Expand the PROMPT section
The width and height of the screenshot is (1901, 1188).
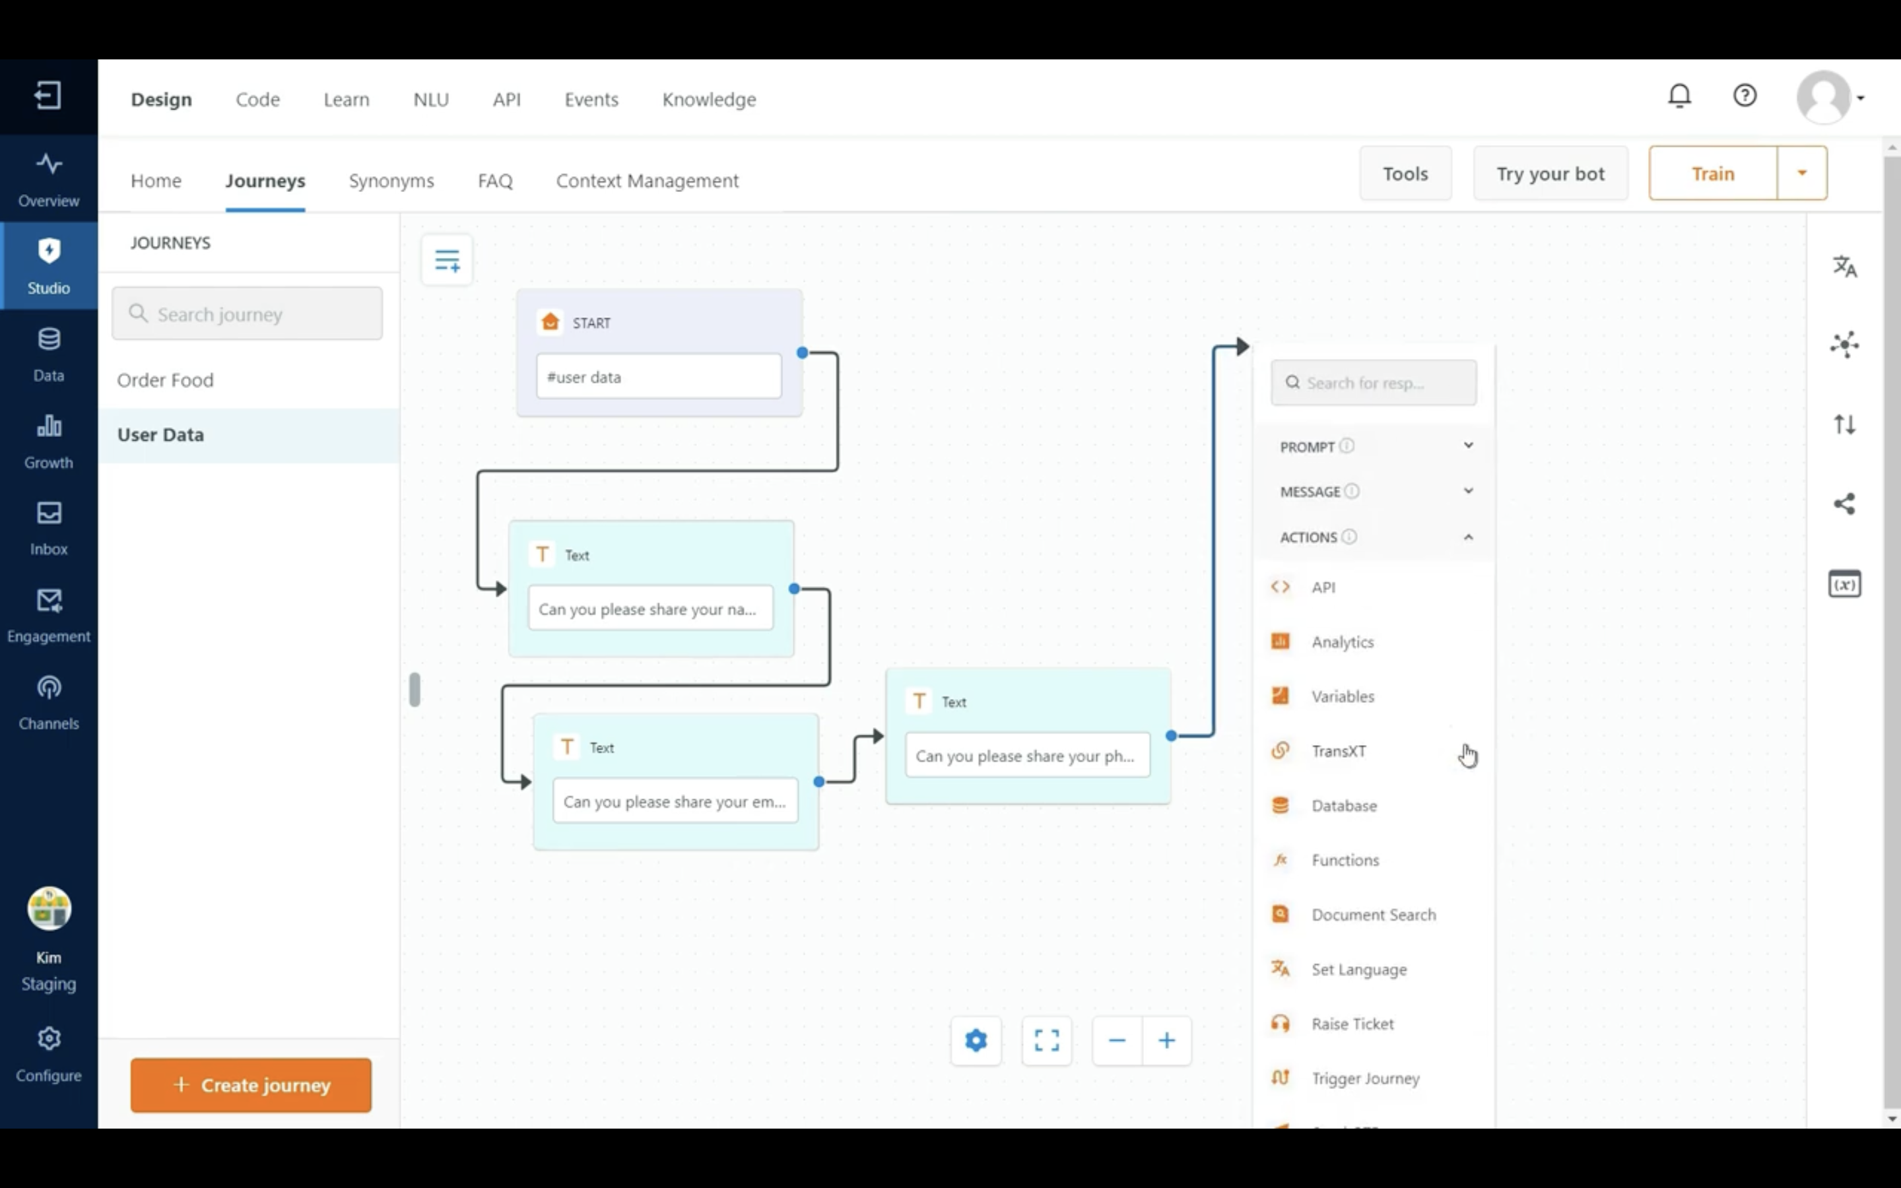click(x=1467, y=445)
